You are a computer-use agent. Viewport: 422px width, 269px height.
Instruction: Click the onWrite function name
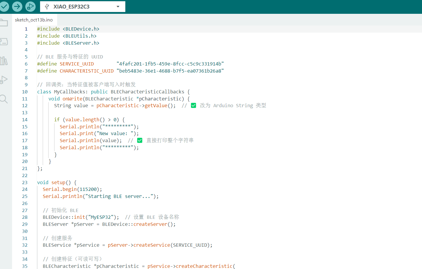72,99
